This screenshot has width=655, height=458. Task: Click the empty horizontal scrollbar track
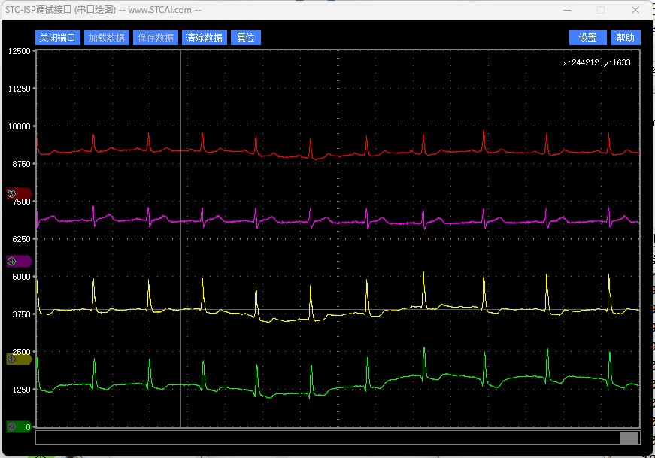(323, 438)
